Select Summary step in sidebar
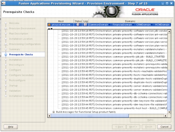The width and height of the screenshot is (175, 132). point(15,49)
